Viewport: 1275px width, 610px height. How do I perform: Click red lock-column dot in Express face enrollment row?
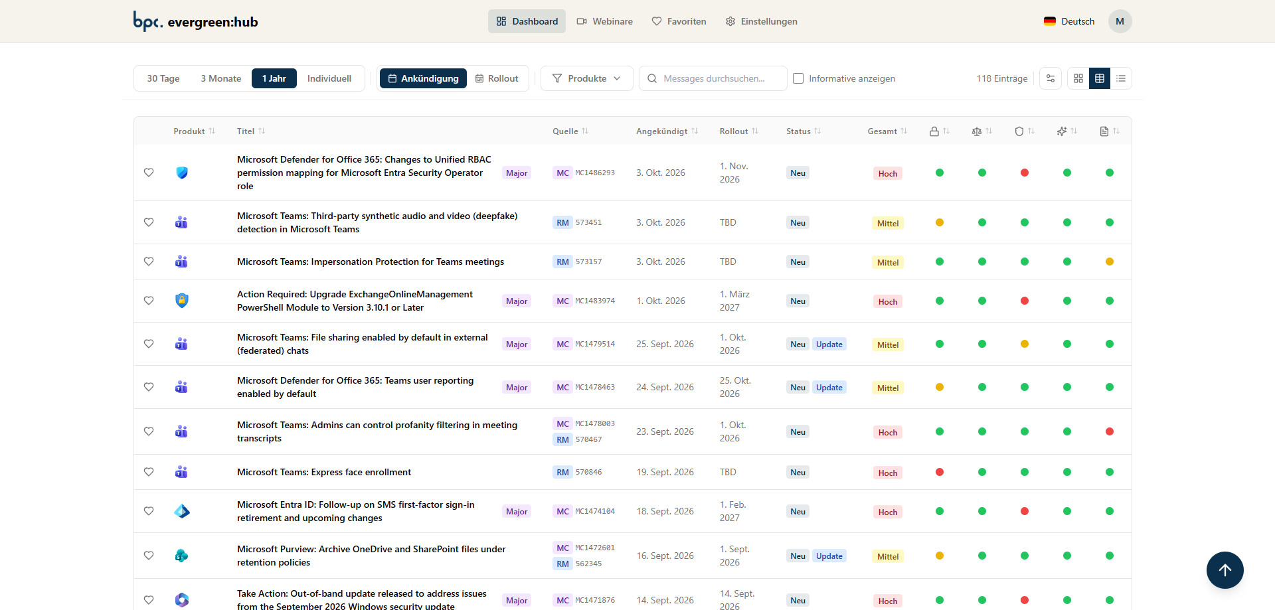[x=940, y=472]
